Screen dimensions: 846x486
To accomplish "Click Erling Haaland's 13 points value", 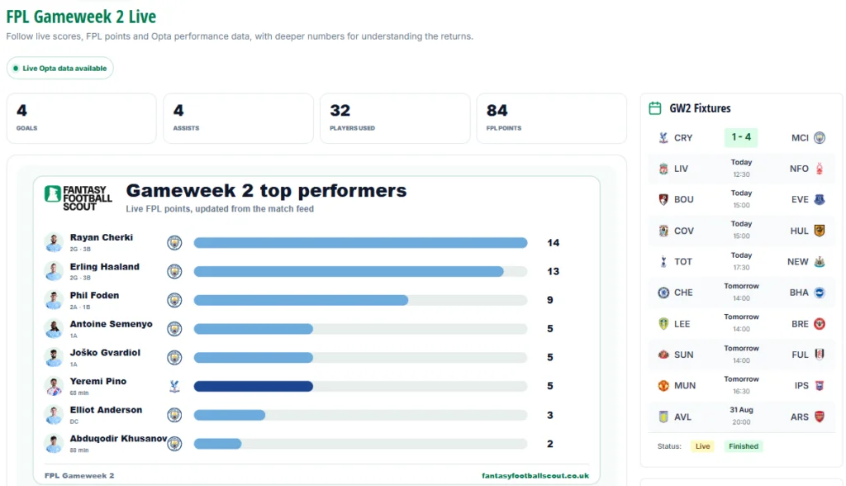I will [553, 271].
